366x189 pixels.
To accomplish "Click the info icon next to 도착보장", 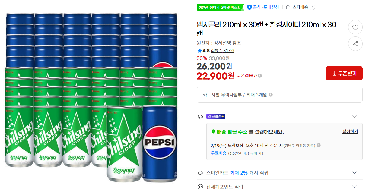I will 319,145.
